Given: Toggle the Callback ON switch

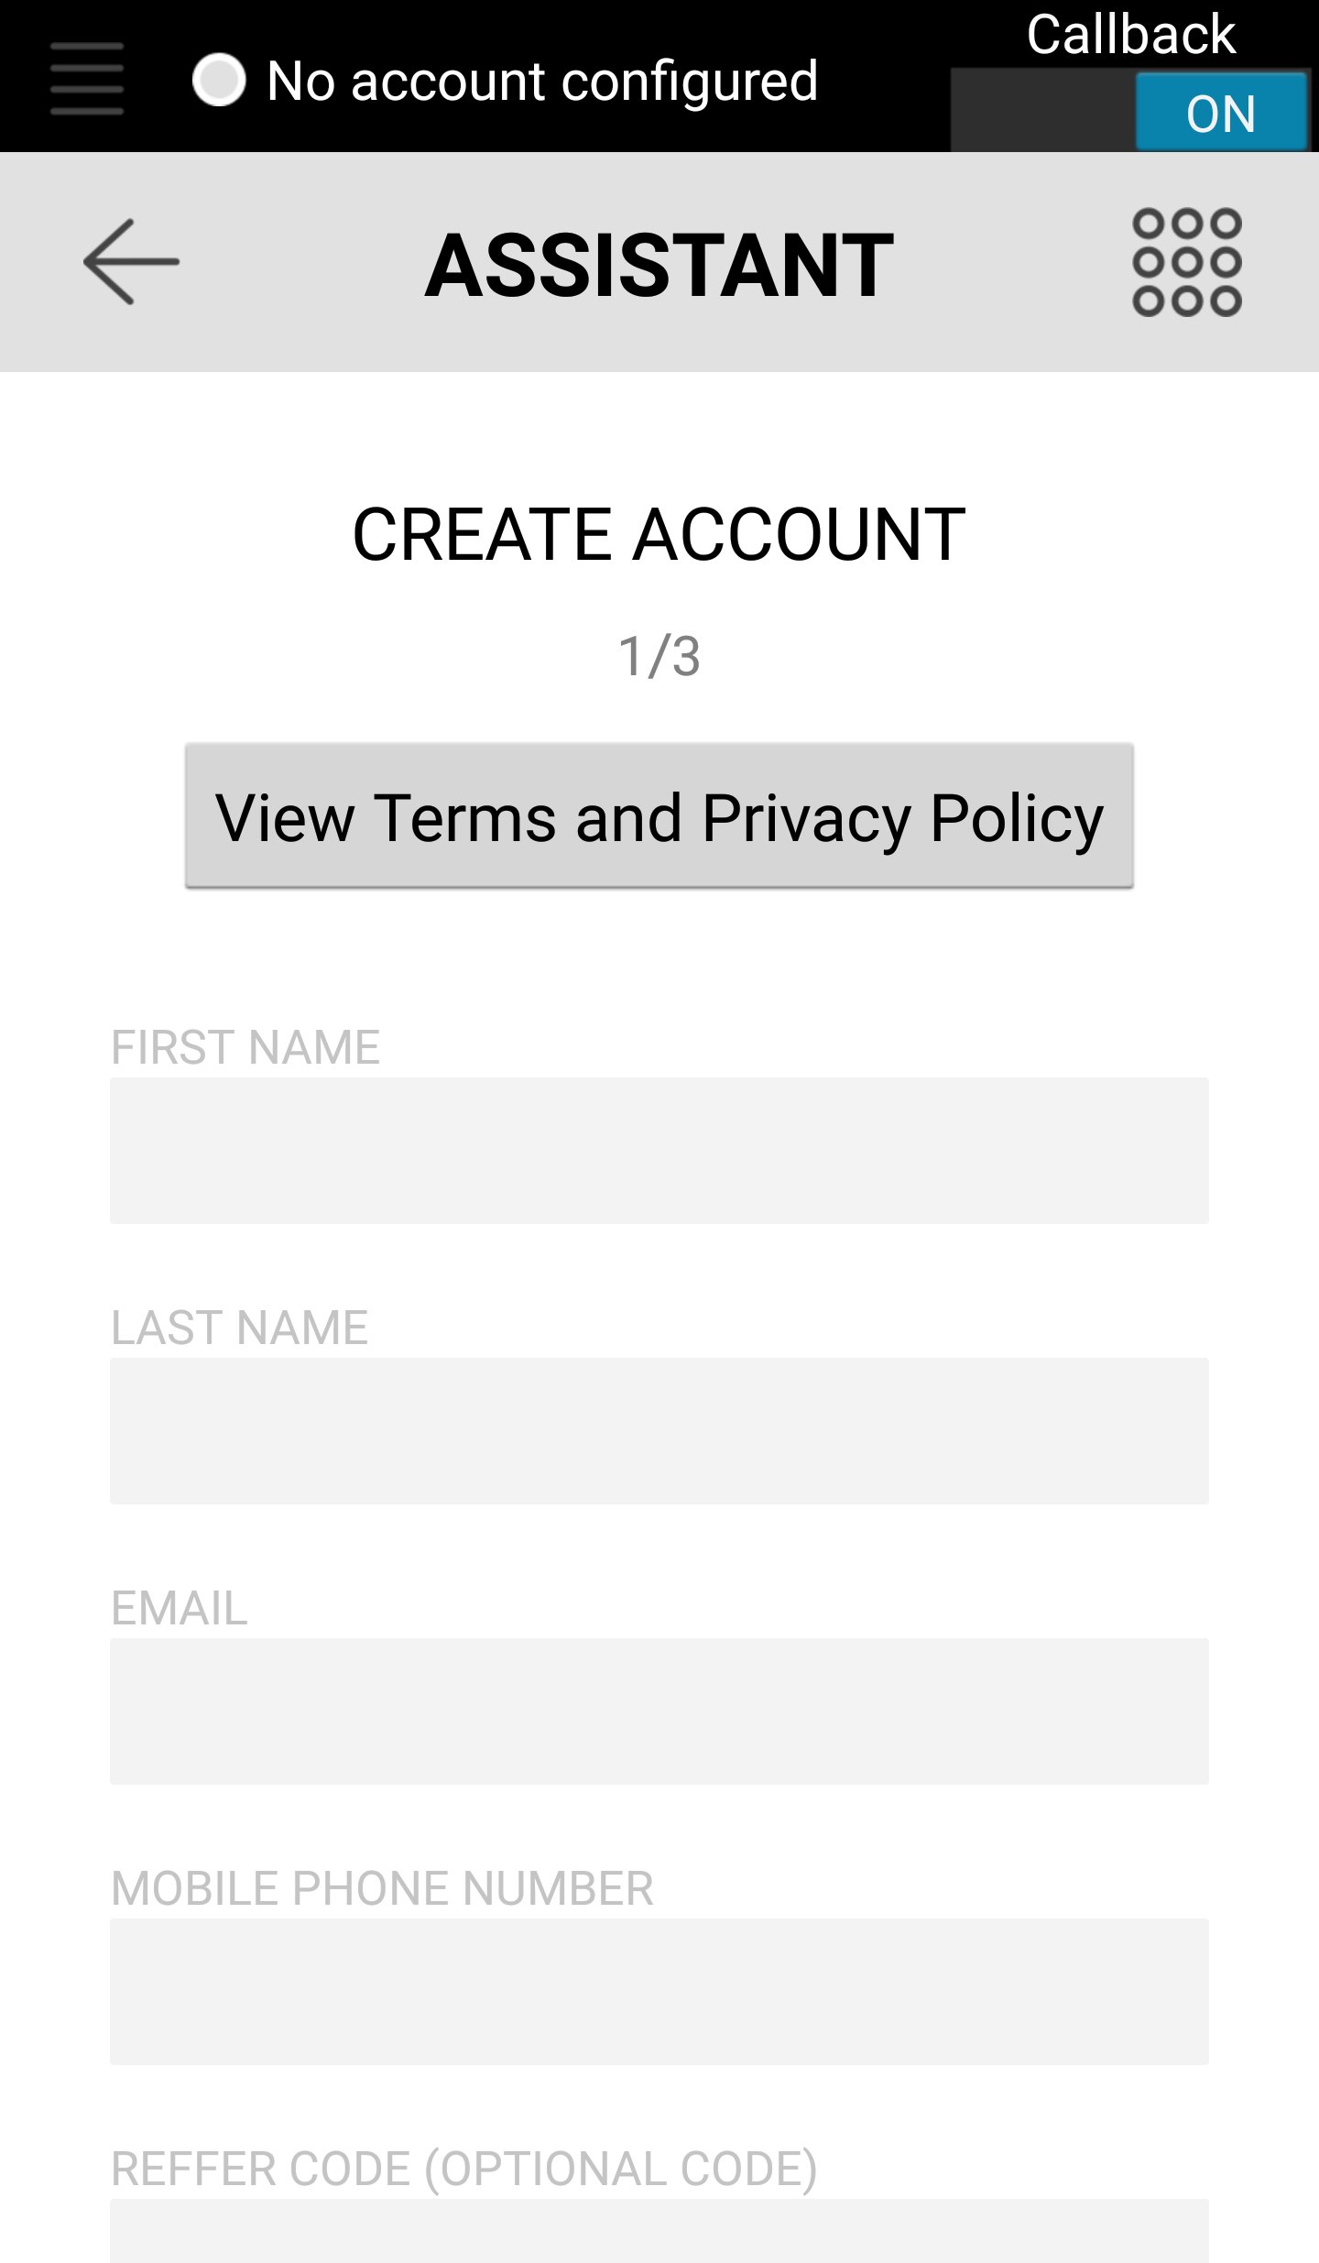Looking at the screenshot, I should [x=1129, y=111].
